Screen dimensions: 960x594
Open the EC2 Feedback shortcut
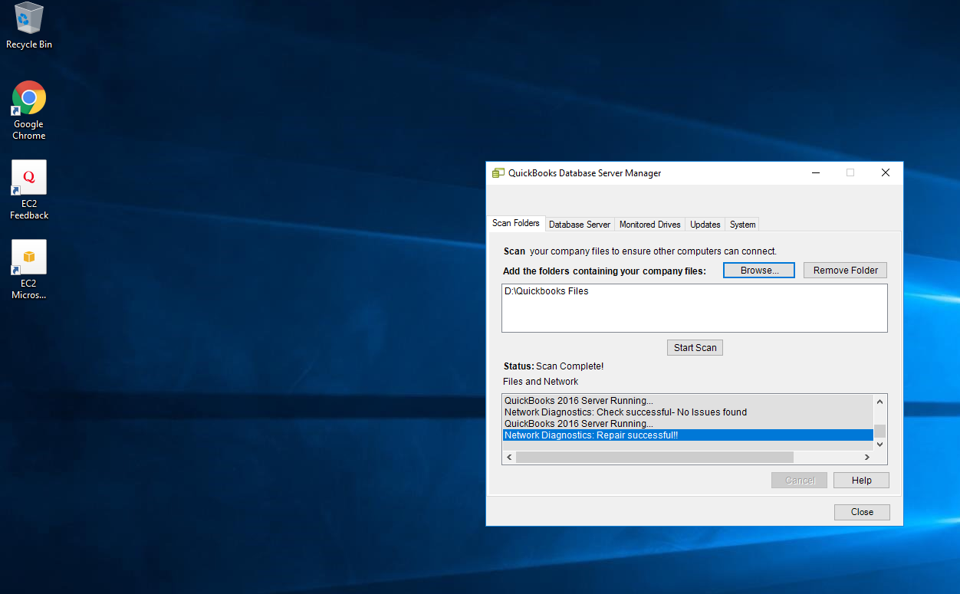click(29, 189)
